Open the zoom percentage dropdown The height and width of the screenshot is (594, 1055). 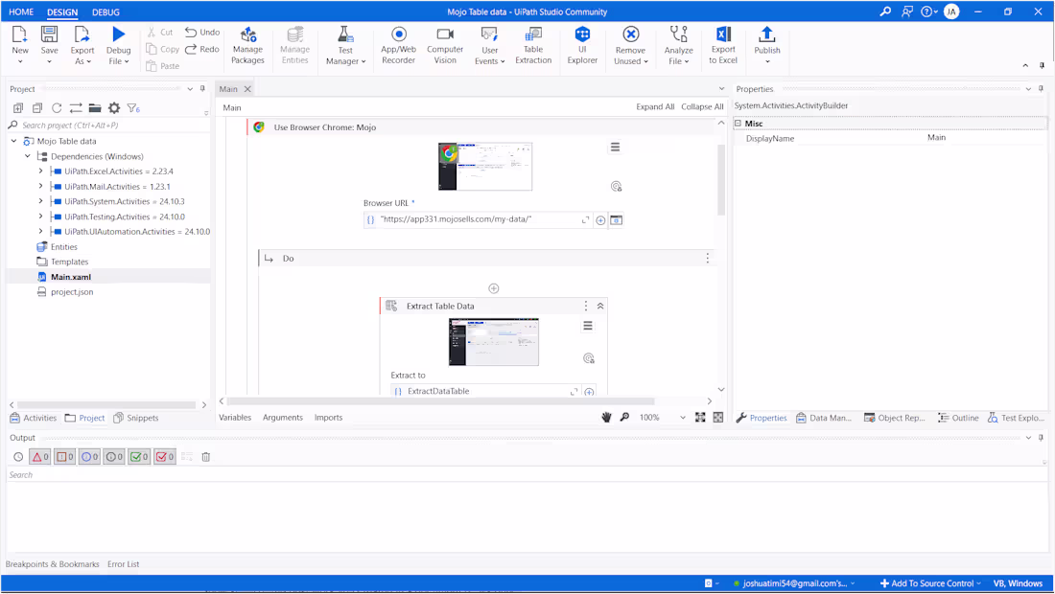(683, 418)
